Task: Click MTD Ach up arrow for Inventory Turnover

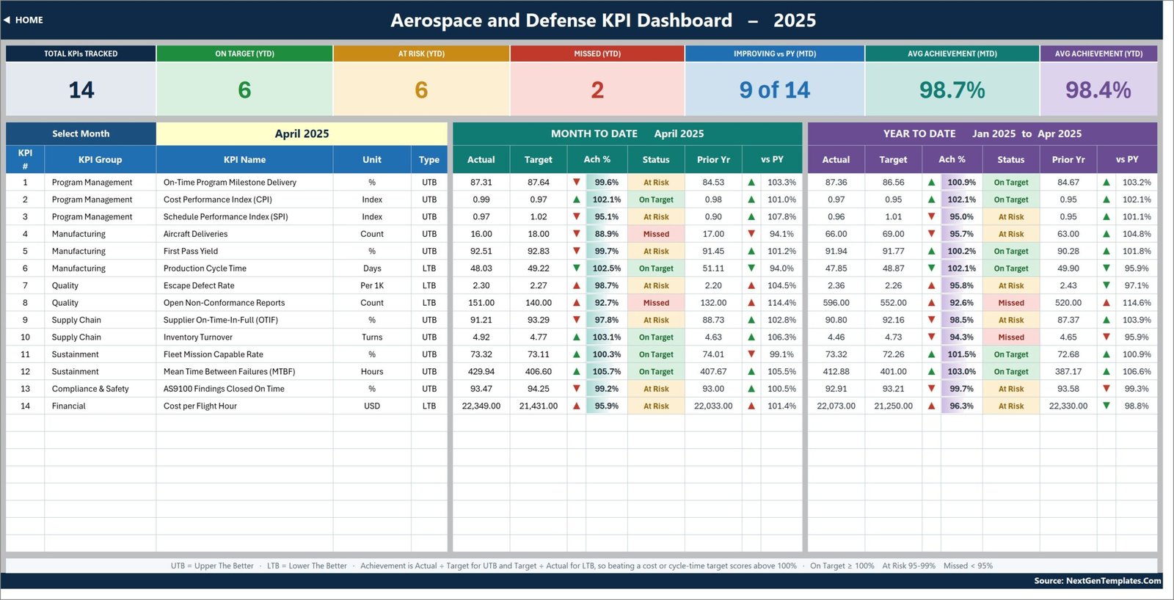Action: point(577,337)
